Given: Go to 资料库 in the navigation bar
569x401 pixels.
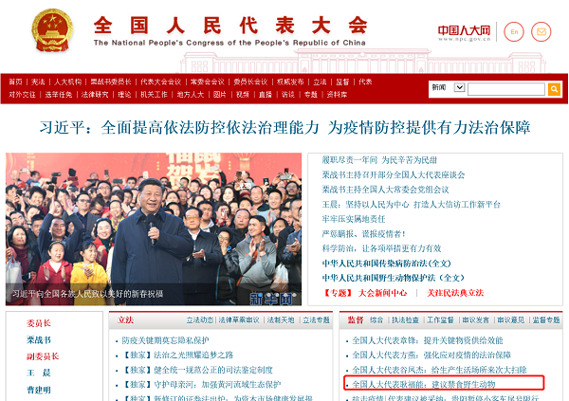Looking at the screenshot, I should [x=339, y=95].
